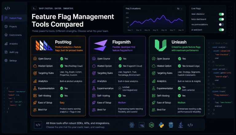Click 'Built-in product analytics' text
This screenshot has height=135, width=236.
[71, 81]
